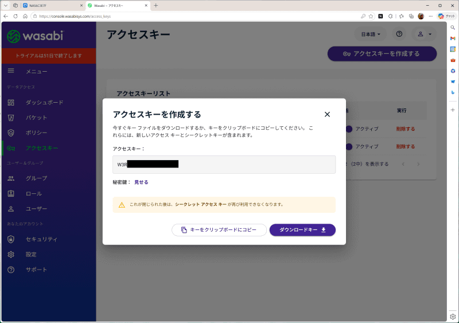Open the browser extensions puzzle icon

click(390, 17)
